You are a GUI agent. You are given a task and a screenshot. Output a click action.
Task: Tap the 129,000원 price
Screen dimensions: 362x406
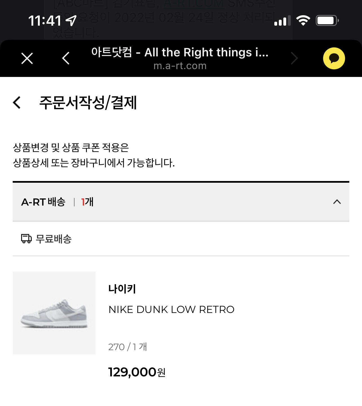coord(137,372)
